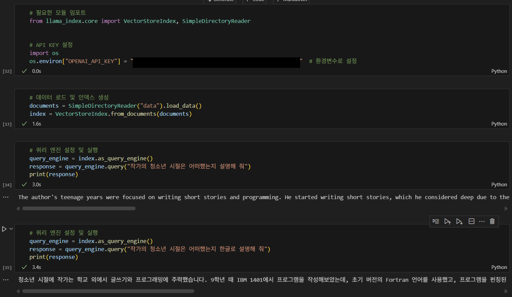Click the '# API KEY 설정' comment
Viewport: 512px width, 297px height.
(51, 45)
